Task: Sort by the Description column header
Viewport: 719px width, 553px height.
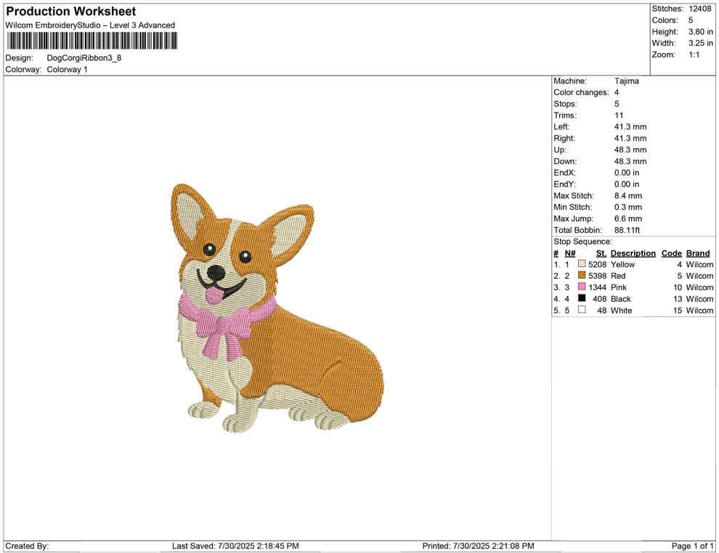Action: (x=633, y=253)
